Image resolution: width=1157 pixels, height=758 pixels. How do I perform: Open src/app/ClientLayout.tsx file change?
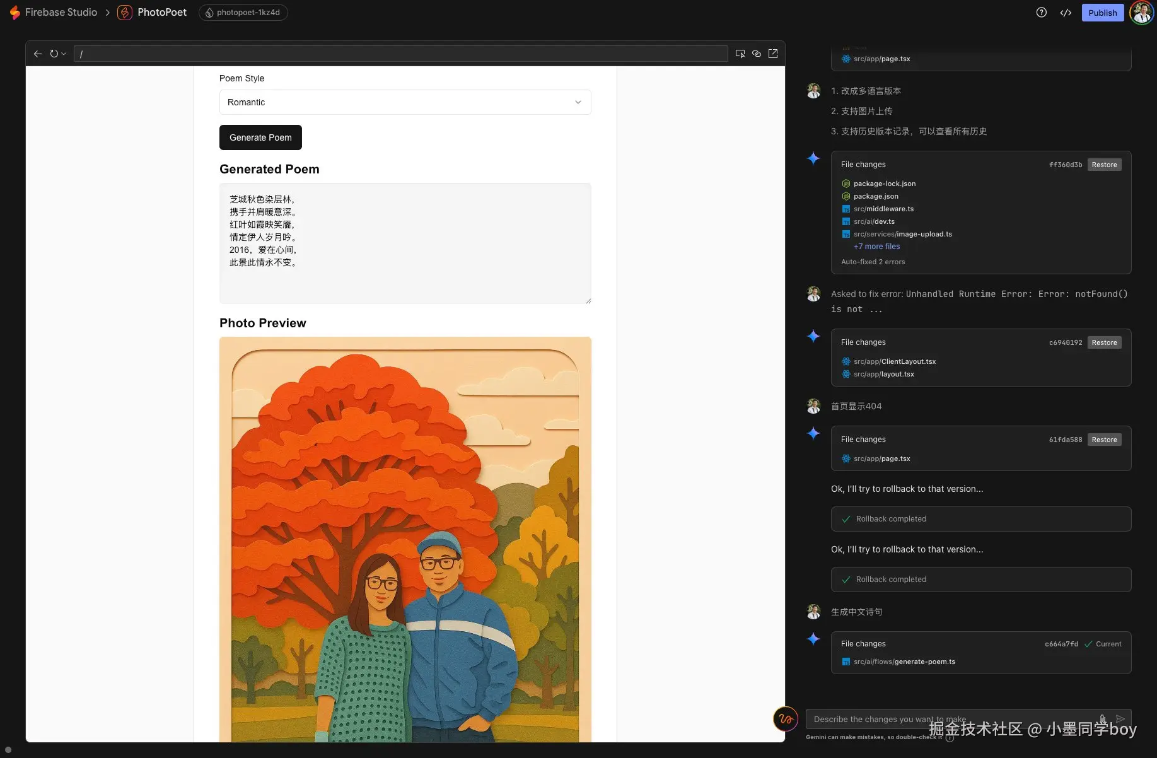894,361
